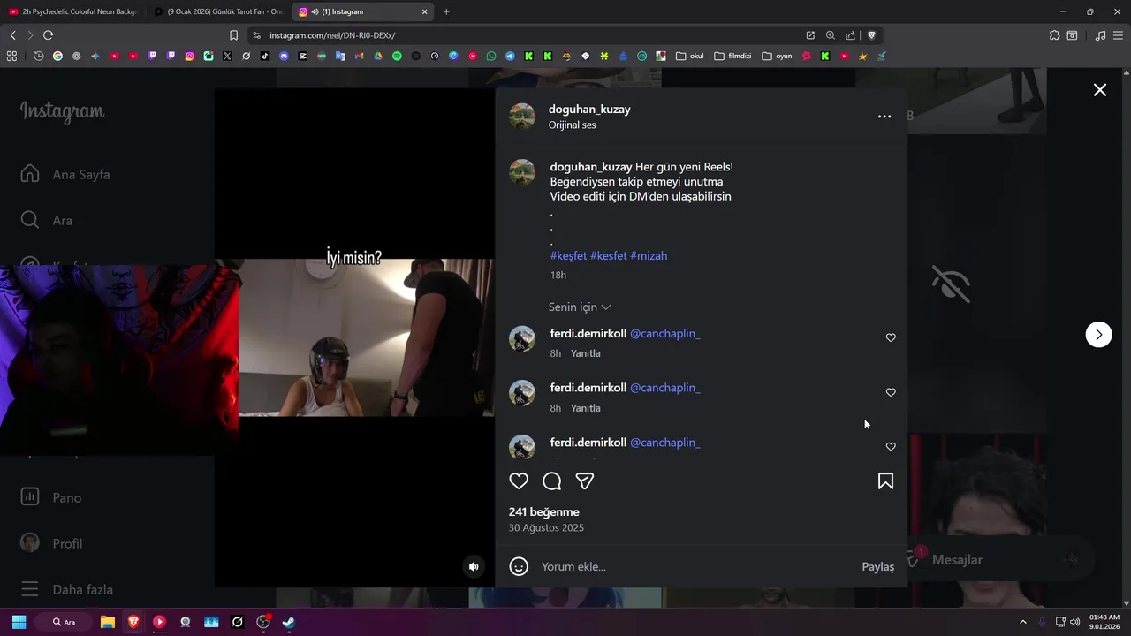Open the three-dot options menu of the post
The width and height of the screenshot is (1131, 636).
pos(884,117)
